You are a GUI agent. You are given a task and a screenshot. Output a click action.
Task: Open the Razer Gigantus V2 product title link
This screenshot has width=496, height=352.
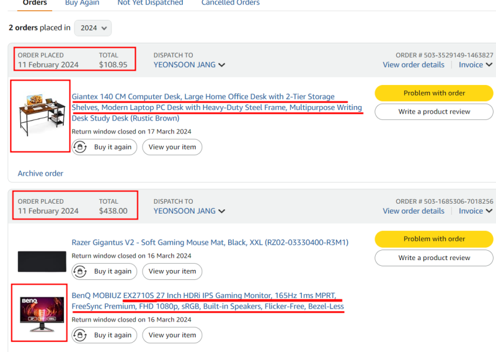(210, 243)
